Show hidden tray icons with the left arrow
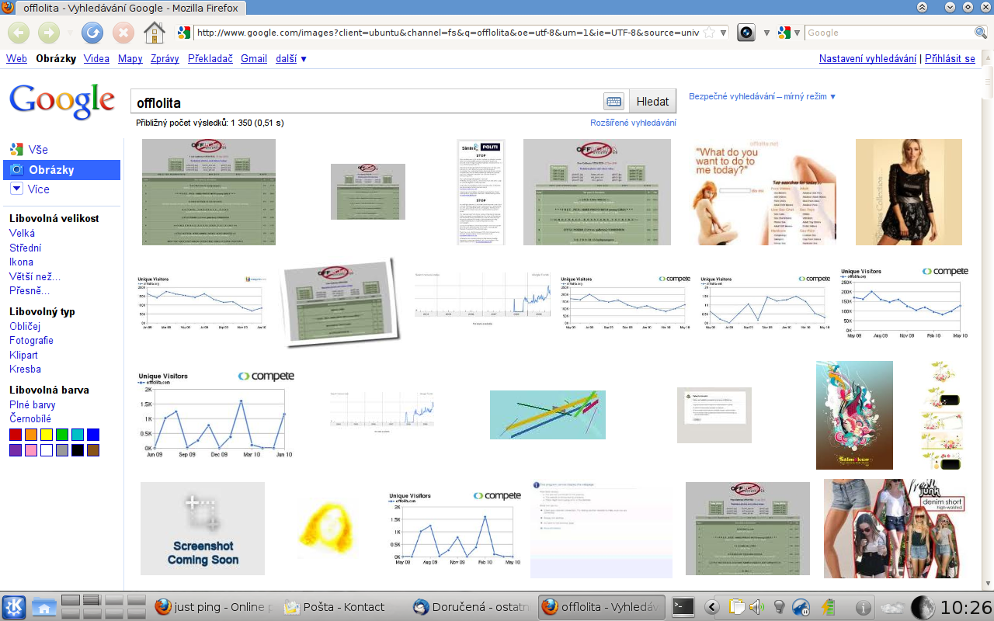The image size is (994, 621). [711, 607]
